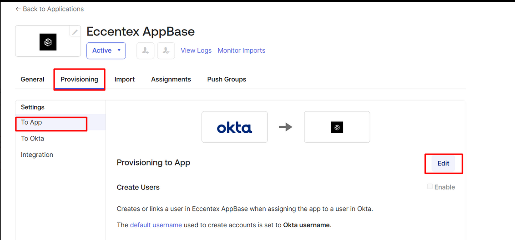Switch to the Import tab
This screenshot has width=515, height=240.
tap(125, 80)
